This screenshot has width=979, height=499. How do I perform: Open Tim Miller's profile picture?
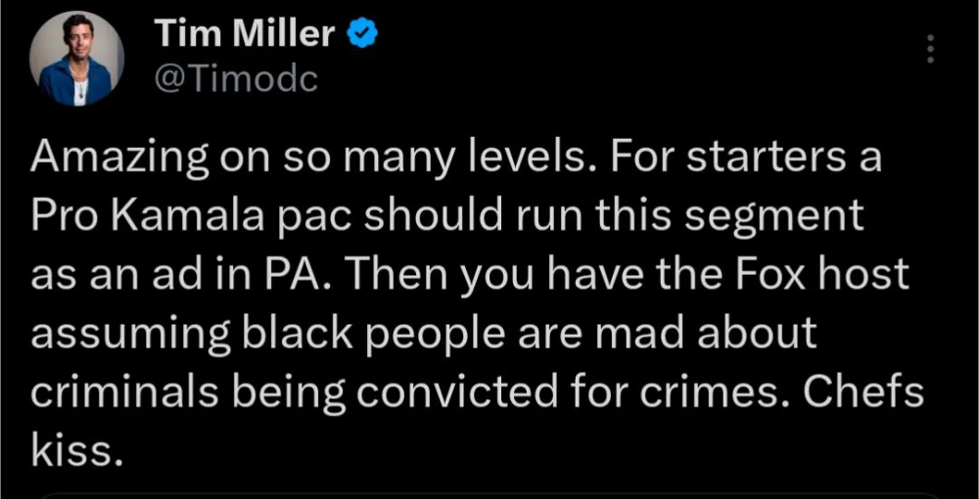76,58
